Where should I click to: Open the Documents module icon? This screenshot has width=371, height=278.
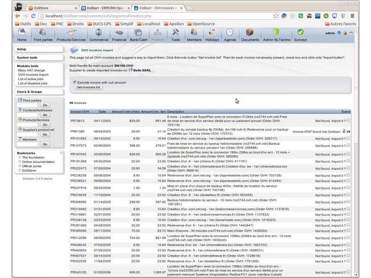(250, 32)
